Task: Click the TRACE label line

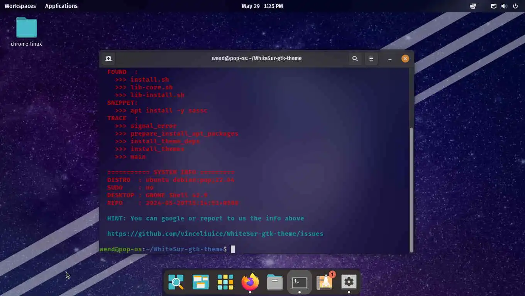Action: tap(123, 118)
